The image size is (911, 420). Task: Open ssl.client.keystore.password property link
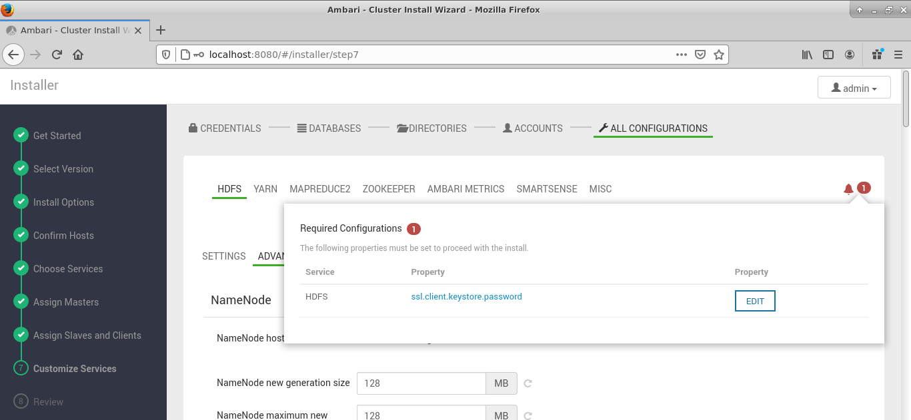(x=466, y=297)
